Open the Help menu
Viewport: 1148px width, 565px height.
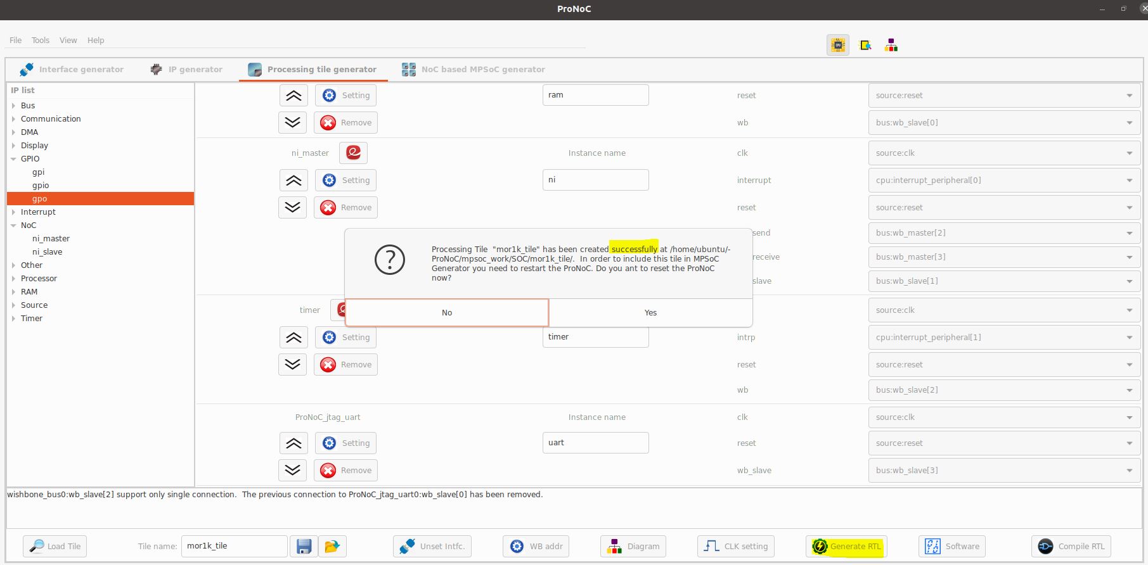tap(96, 41)
